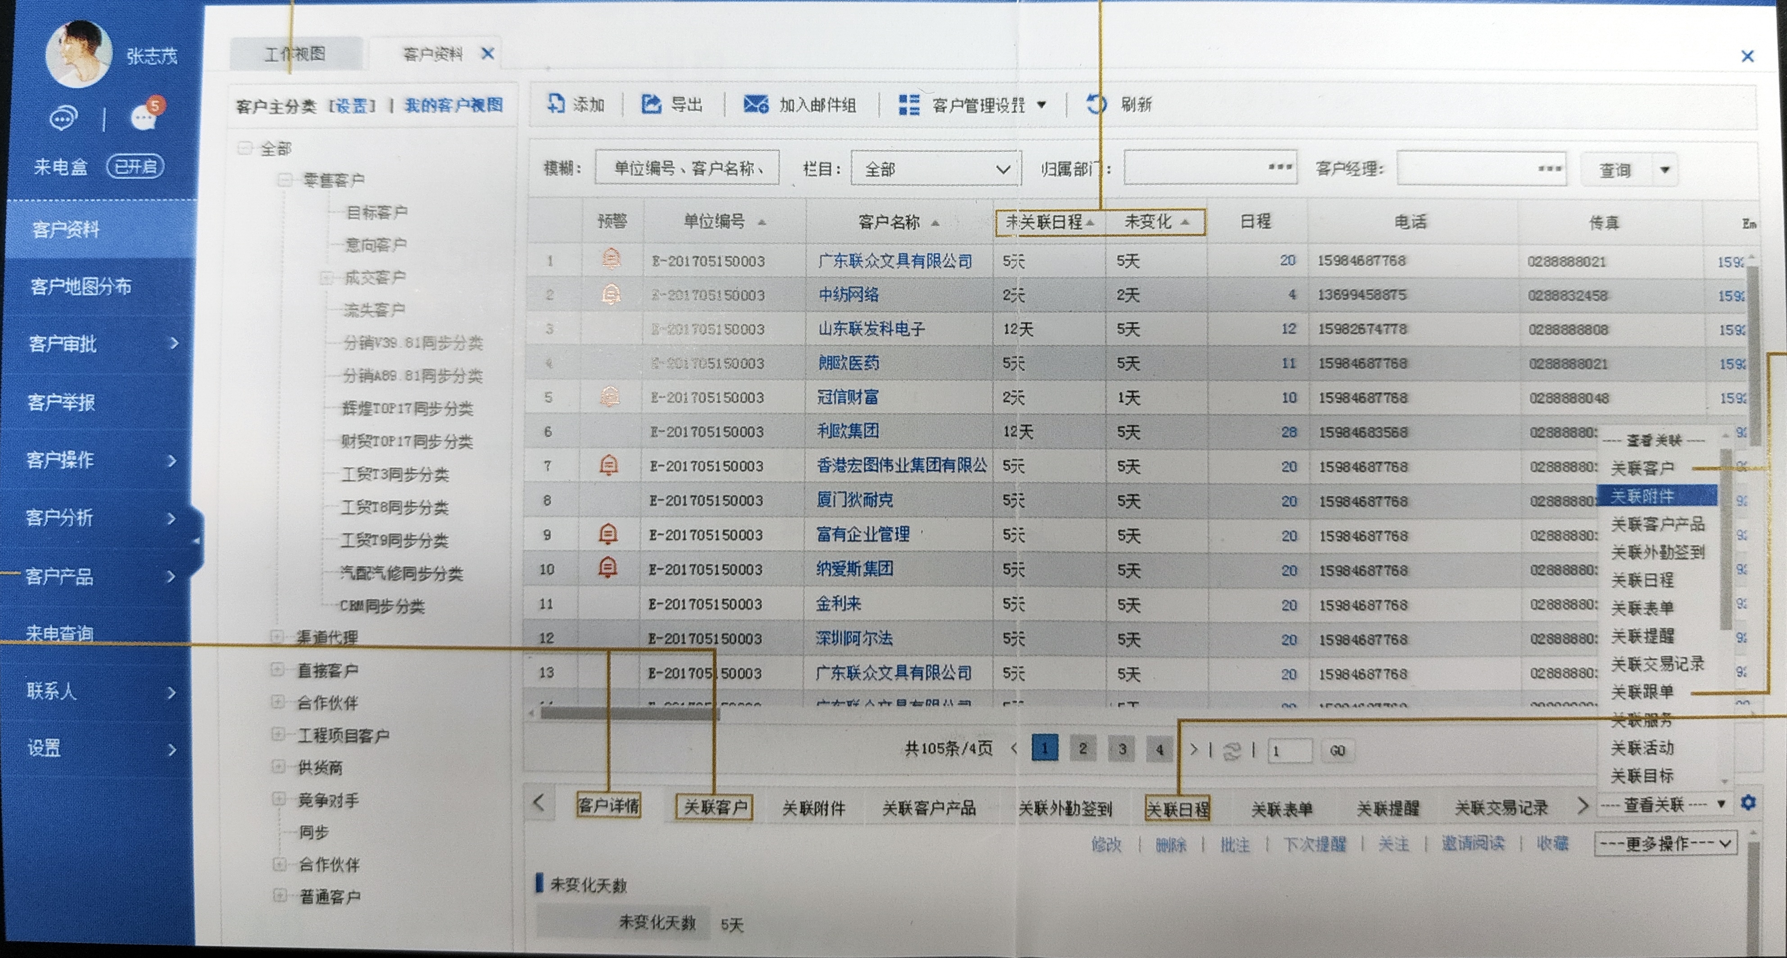Go to page 3 of results
This screenshot has width=1787, height=958.
tap(1121, 749)
